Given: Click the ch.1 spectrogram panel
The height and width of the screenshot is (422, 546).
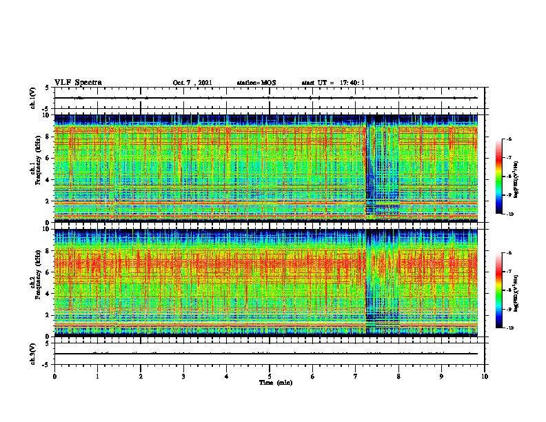Looking at the screenshot, I should coord(266,168).
